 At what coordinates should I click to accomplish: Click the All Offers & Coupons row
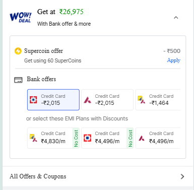[98, 176]
